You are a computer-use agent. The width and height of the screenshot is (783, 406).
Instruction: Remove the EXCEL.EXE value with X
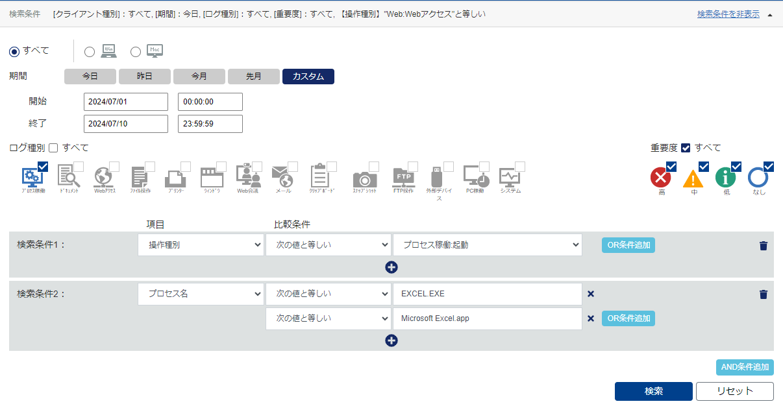(x=591, y=294)
